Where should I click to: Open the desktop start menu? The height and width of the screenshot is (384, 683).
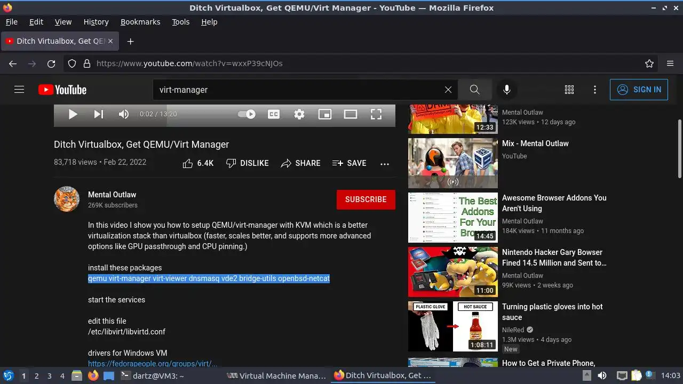click(x=9, y=375)
